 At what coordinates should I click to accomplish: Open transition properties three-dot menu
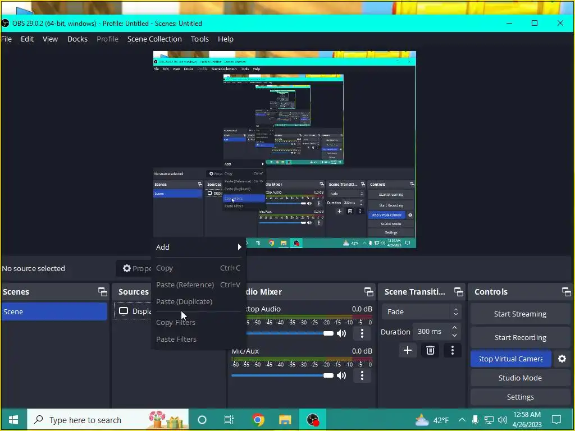click(x=453, y=350)
